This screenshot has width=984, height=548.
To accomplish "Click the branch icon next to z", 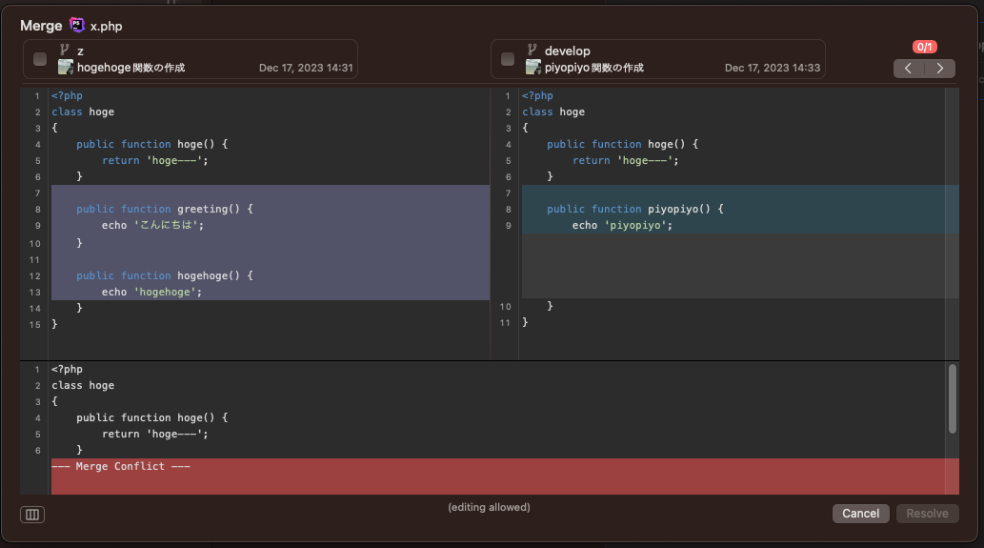I will [x=65, y=51].
